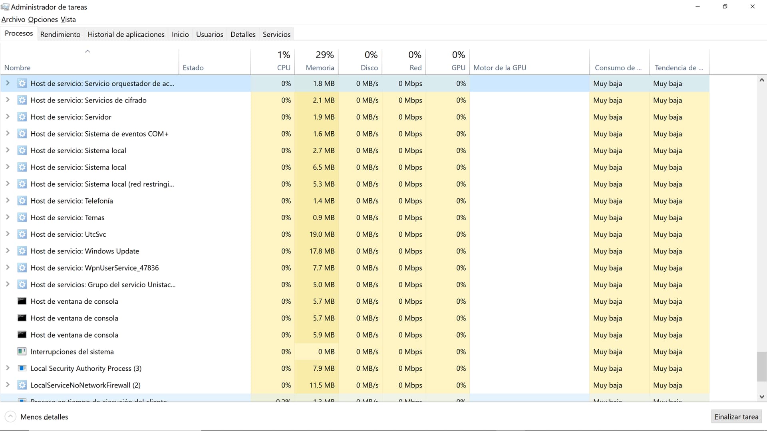767x431 pixels.
Task: Click gear icon of Grupo del servicio Unistac row
Action: [22, 285]
